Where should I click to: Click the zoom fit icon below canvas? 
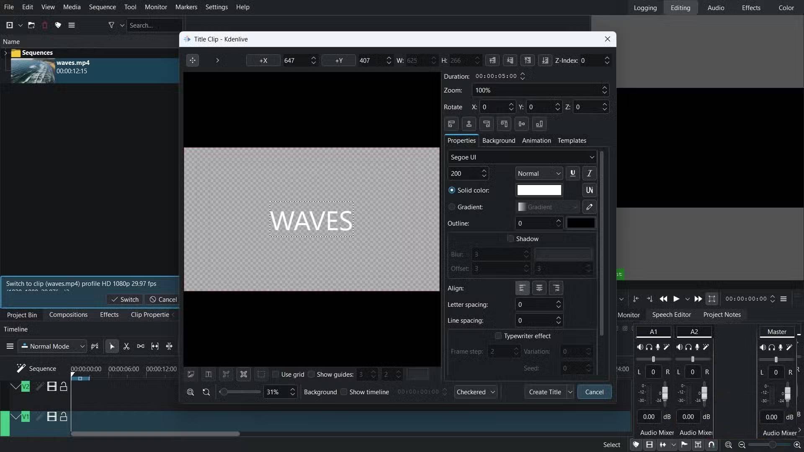[191, 392]
